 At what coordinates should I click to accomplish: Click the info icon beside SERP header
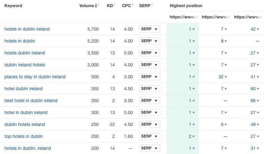tap(152, 5)
